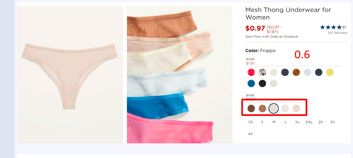Open the 101 Reviews link
The height and width of the screenshot is (158, 353).
point(337,33)
